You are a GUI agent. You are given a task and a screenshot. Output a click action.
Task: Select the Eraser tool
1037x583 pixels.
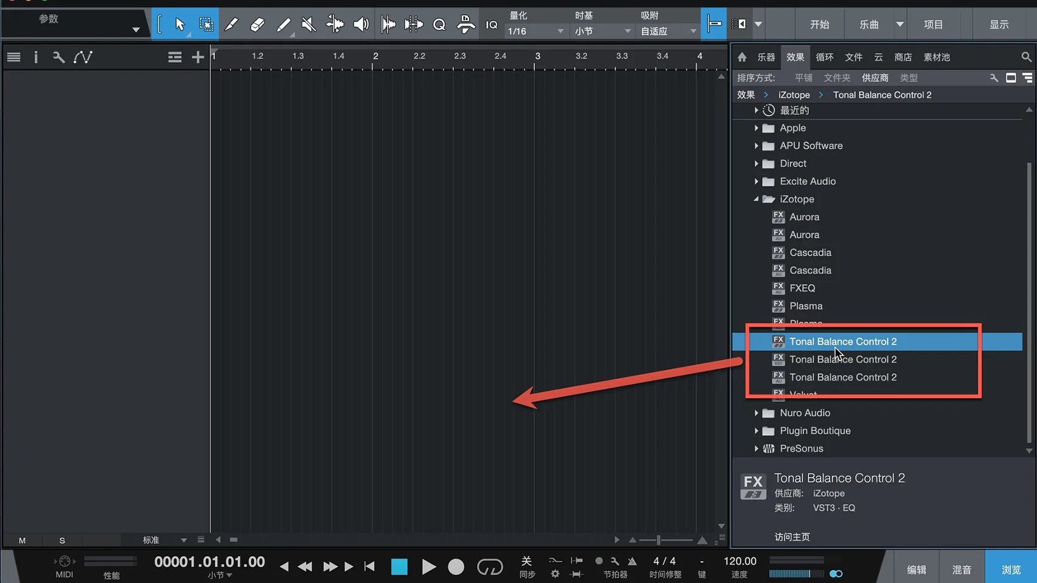[x=257, y=24]
